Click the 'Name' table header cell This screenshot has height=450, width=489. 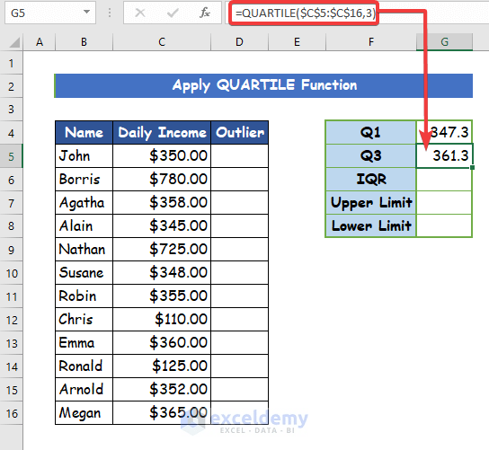(84, 133)
